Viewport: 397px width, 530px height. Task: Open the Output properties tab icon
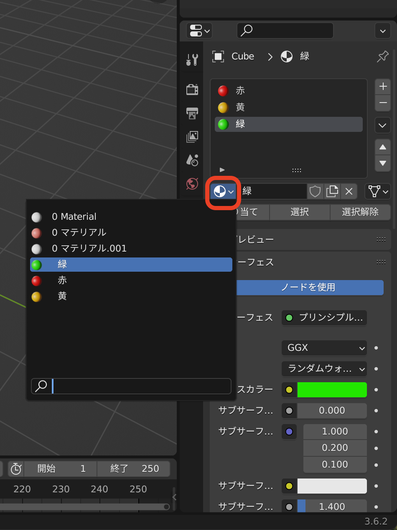click(192, 113)
